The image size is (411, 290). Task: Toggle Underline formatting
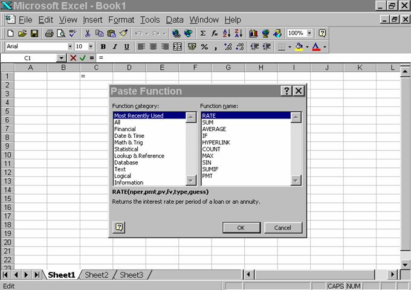126,47
